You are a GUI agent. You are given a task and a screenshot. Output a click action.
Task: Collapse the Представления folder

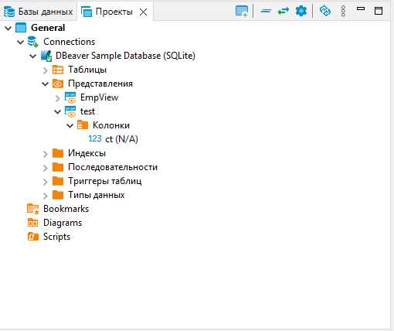point(46,84)
